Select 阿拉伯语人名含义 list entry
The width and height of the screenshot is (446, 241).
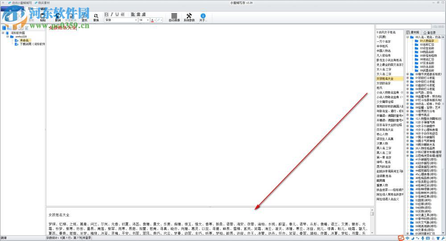388,199
